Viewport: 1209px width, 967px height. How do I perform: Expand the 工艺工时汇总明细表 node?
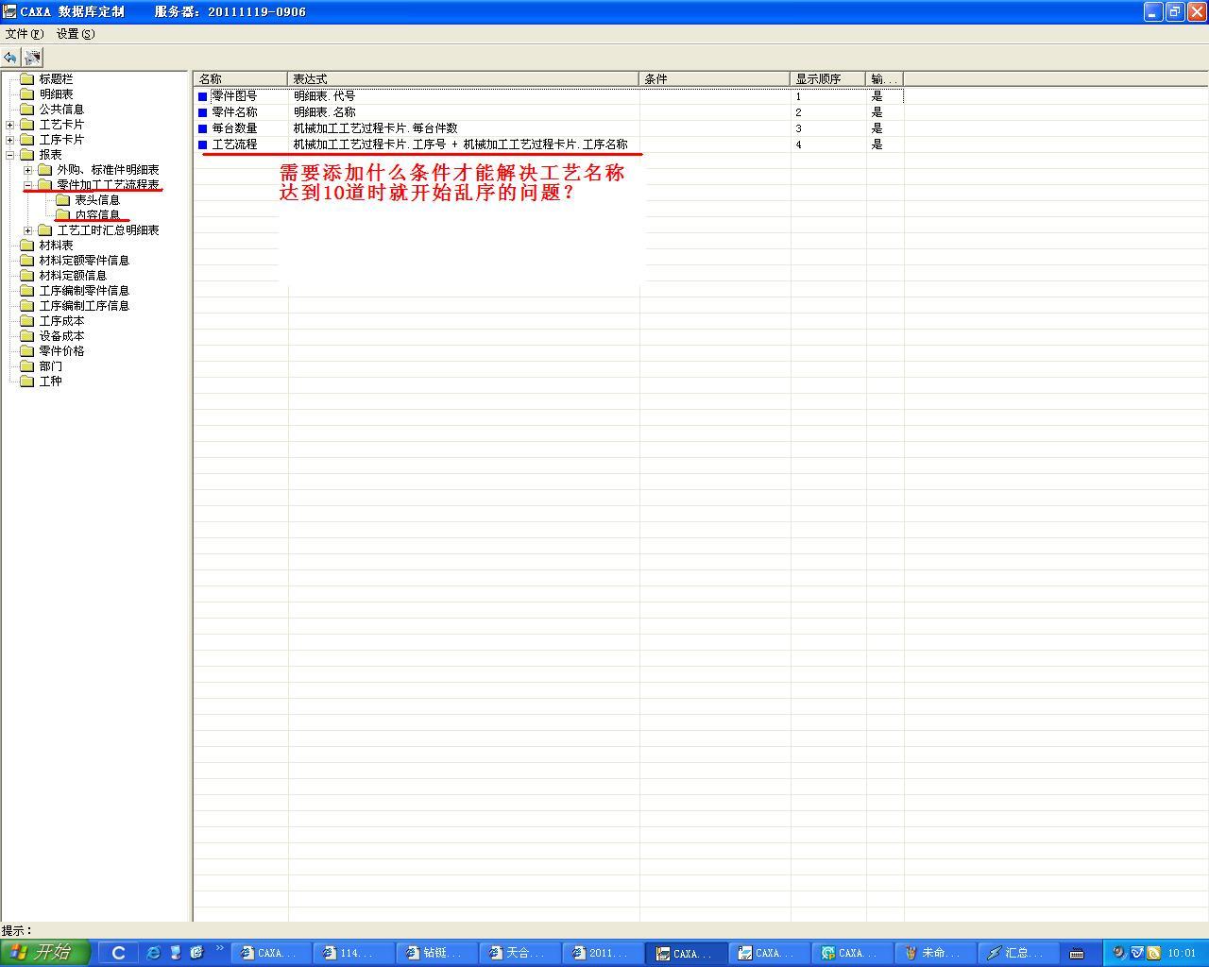[27, 230]
